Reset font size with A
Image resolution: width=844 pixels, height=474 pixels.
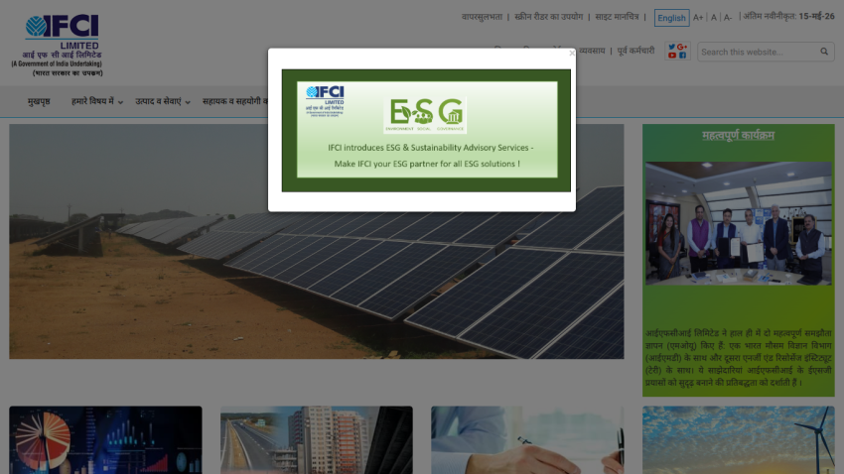(x=714, y=18)
